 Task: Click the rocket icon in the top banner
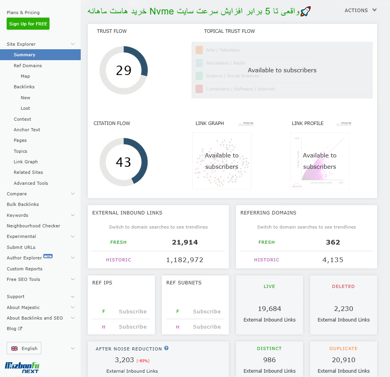[305, 11]
